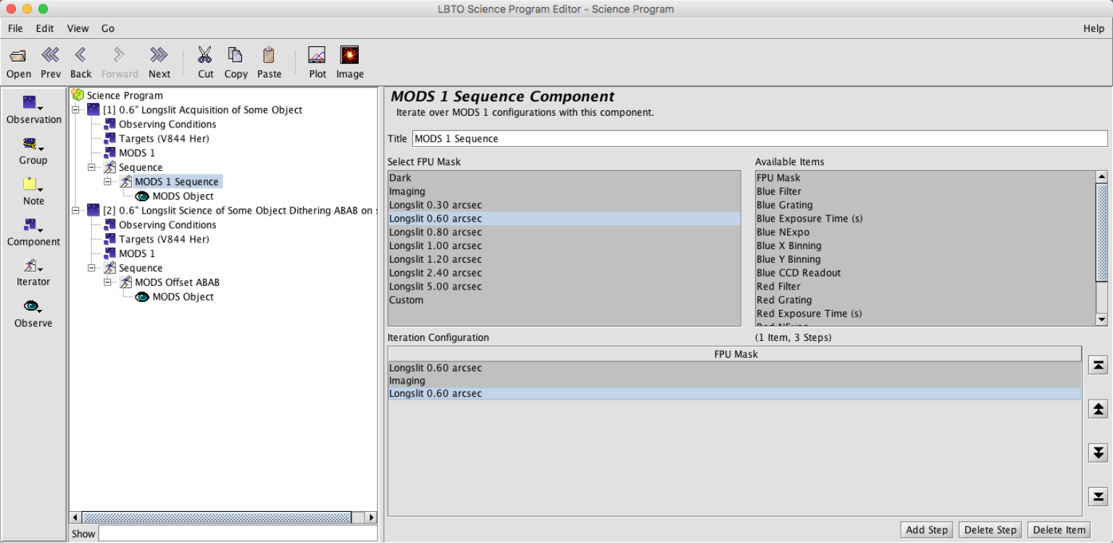Move selected step to top
Screen dimensions: 1113x543
coord(1099,366)
